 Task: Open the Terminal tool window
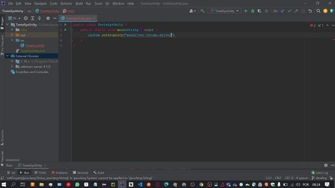point(80,173)
